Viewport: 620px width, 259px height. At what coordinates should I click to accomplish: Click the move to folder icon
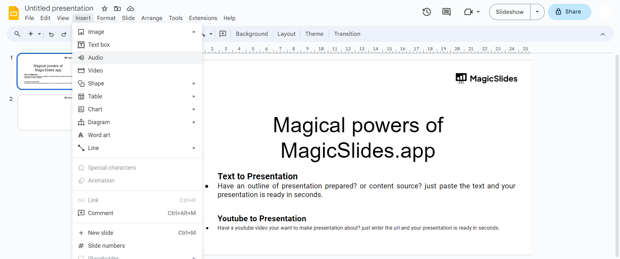click(x=117, y=8)
